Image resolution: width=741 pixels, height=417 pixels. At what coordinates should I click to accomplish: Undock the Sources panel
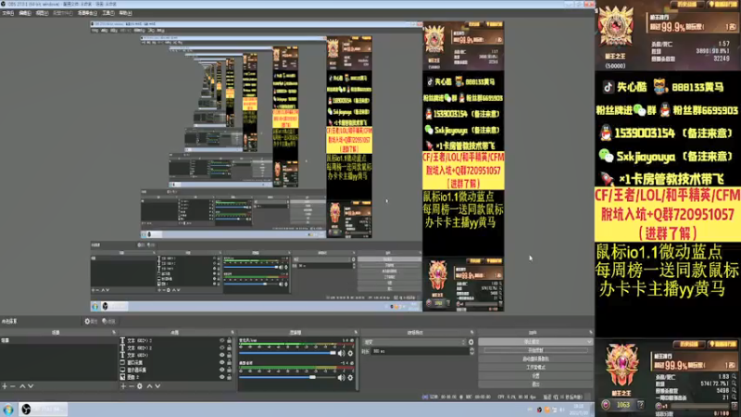click(232, 333)
